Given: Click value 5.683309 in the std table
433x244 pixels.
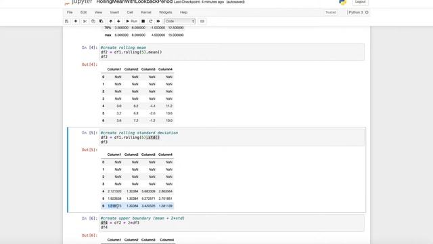Looking at the screenshot, I should [148, 191].
